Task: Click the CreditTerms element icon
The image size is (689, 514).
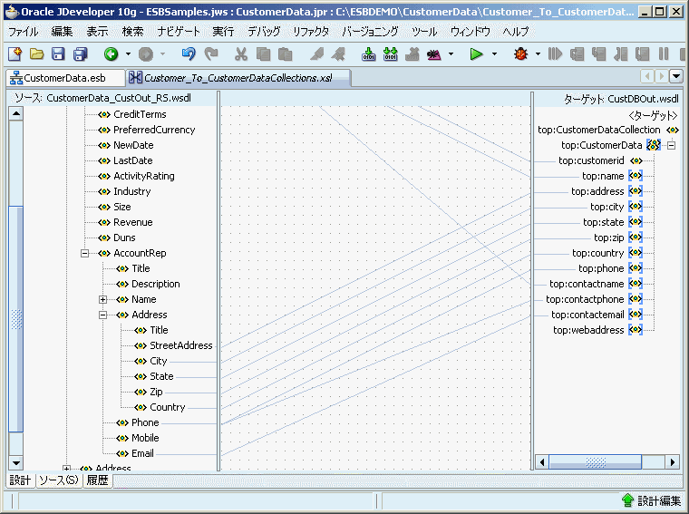Action: pyautogui.click(x=104, y=114)
